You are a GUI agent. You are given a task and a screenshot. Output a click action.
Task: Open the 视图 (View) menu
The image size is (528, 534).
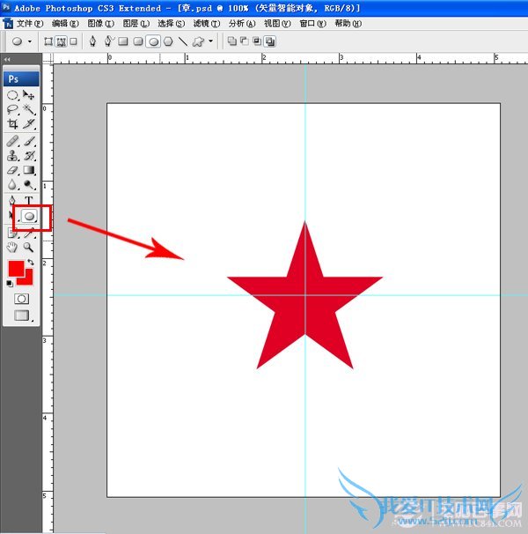click(x=277, y=24)
